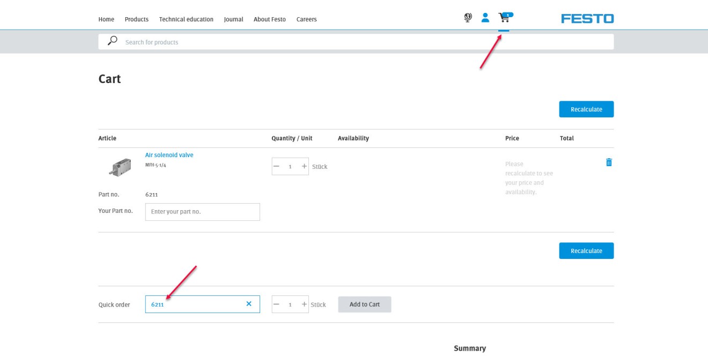Focus the Quick order input field
708x356 pixels.
click(203, 305)
